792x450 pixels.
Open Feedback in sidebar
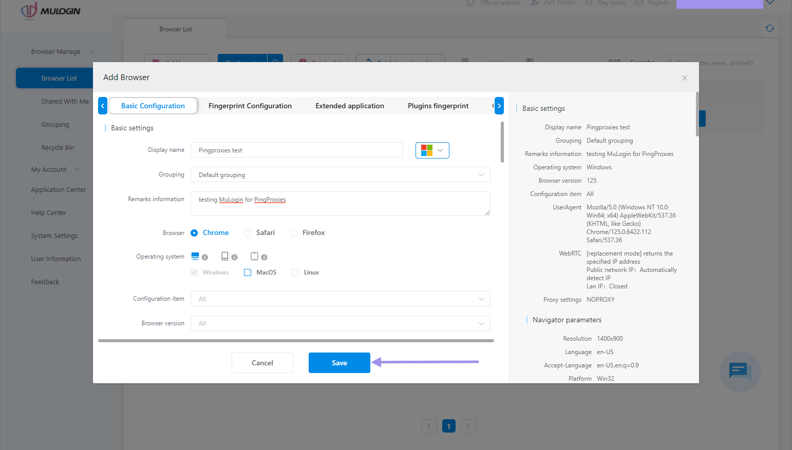point(45,282)
